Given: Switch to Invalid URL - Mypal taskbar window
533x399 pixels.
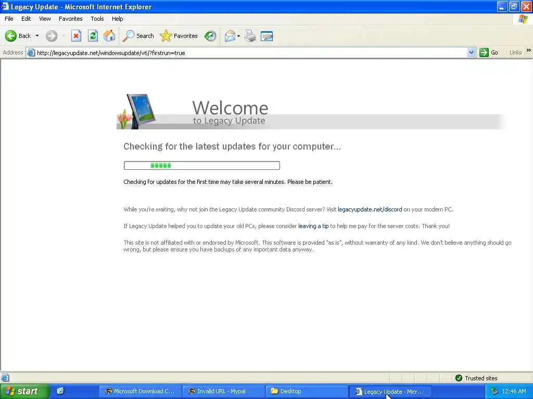Looking at the screenshot, I should pyautogui.click(x=224, y=391).
